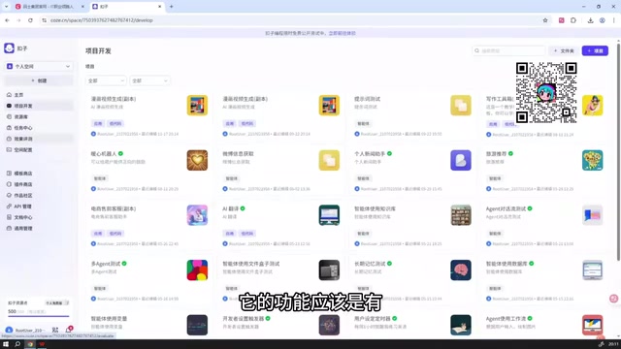
Task: Click the 扣子资源点 usage progress bar
Action: pos(39,316)
